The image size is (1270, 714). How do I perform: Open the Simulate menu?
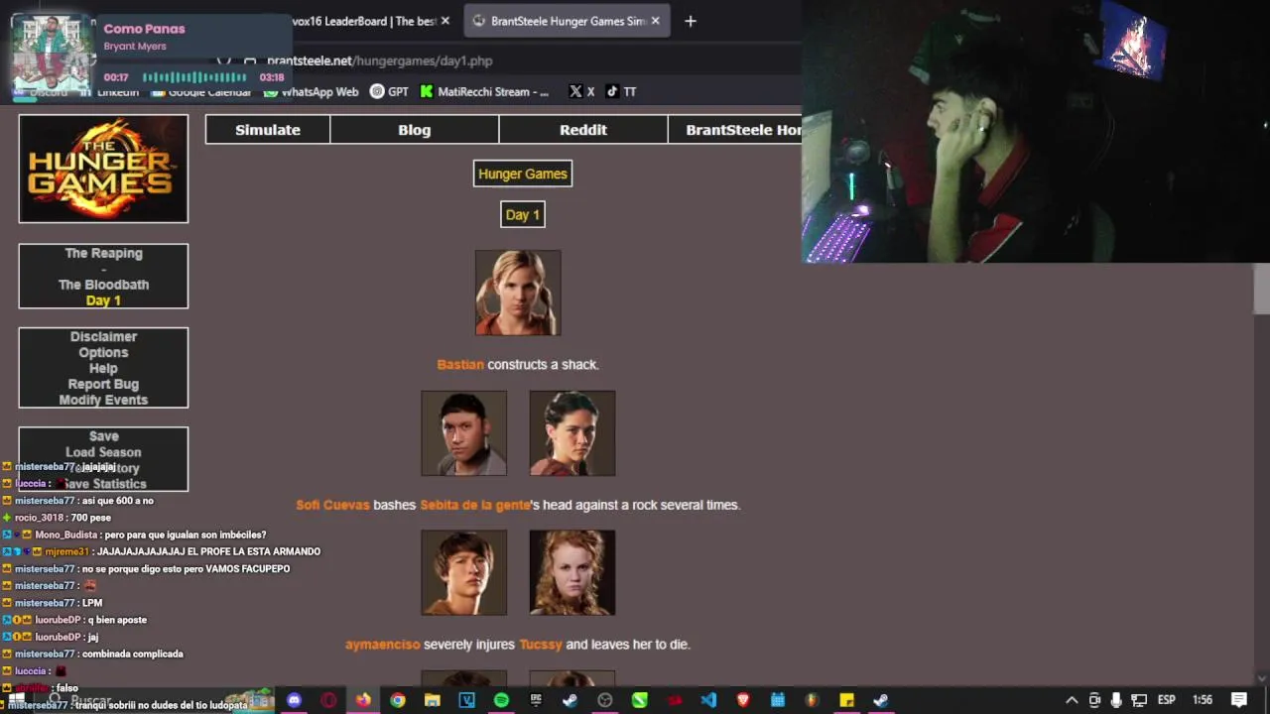pos(268,130)
